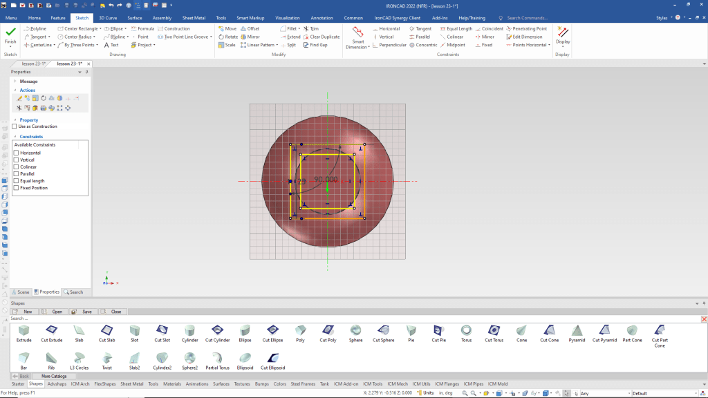Pick the Cut Extrude shape
Viewport: 708px width, 398px height.
click(x=51, y=332)
